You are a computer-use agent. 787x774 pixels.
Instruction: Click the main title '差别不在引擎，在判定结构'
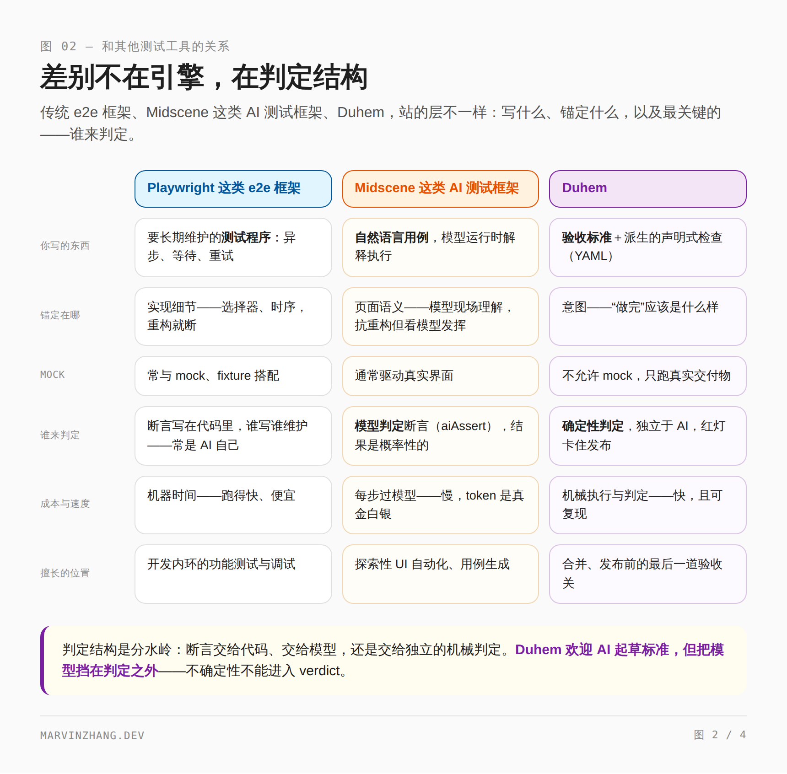pyautogui.click(x=204, y=77)
